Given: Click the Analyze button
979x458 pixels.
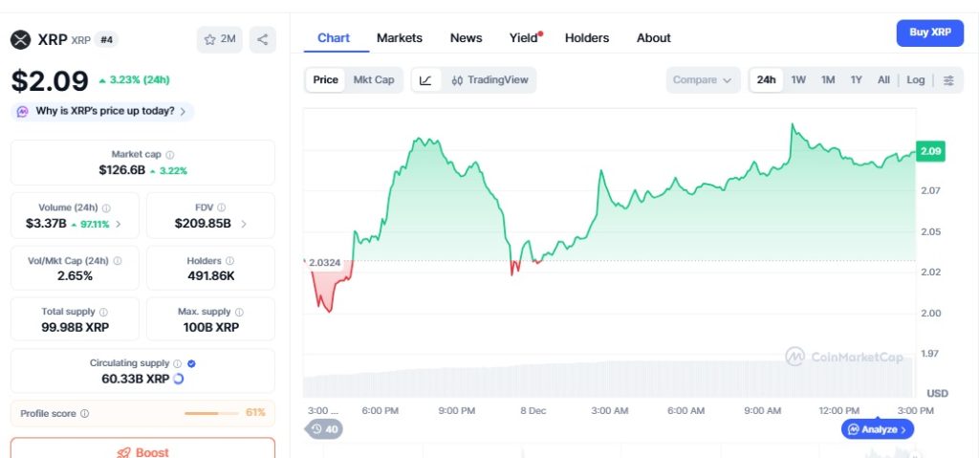Looking at the screenshot, I should 878,429.
